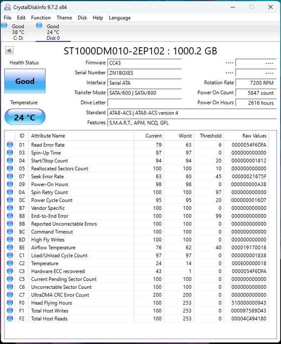This screenshot has width=281, height=344.
Task: Click raw value 000019170018 of Airflow Temperature
Action: pos(249,248)
